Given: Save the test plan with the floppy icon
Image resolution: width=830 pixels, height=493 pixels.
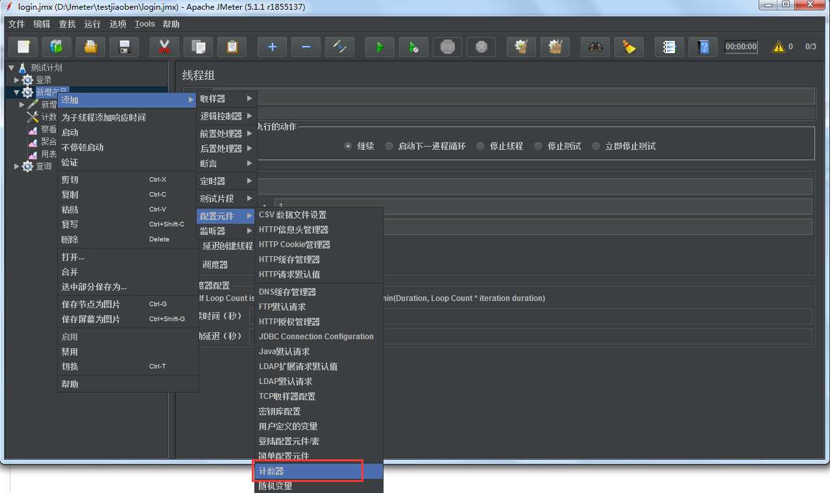Looking at the screenshot, I should pyautogui.click(x=125, y=47).
